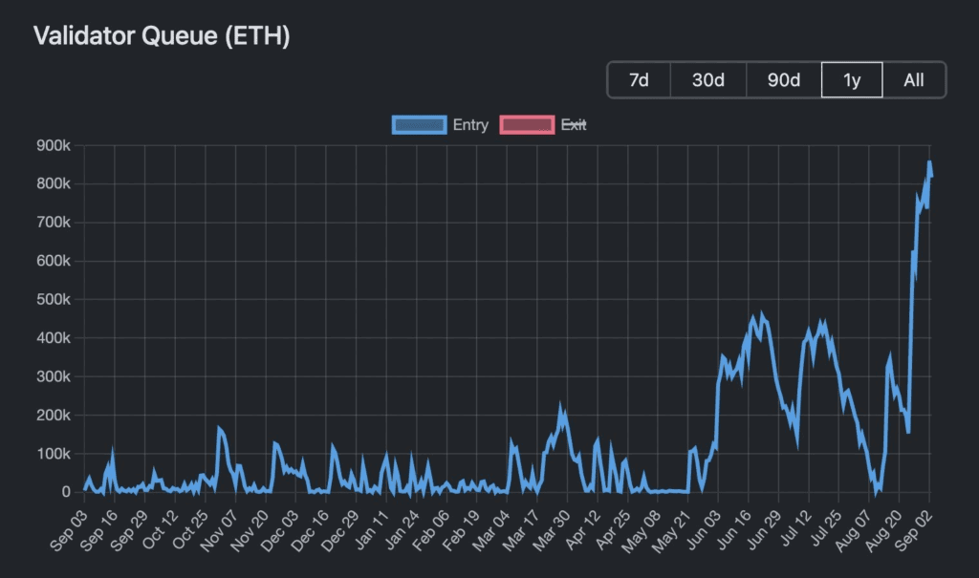Click the 0 y-axis label

pyautogui.click(x=66, y=492)
